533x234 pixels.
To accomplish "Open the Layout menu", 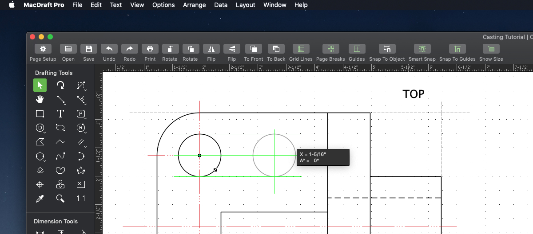I will click(246, 5).
